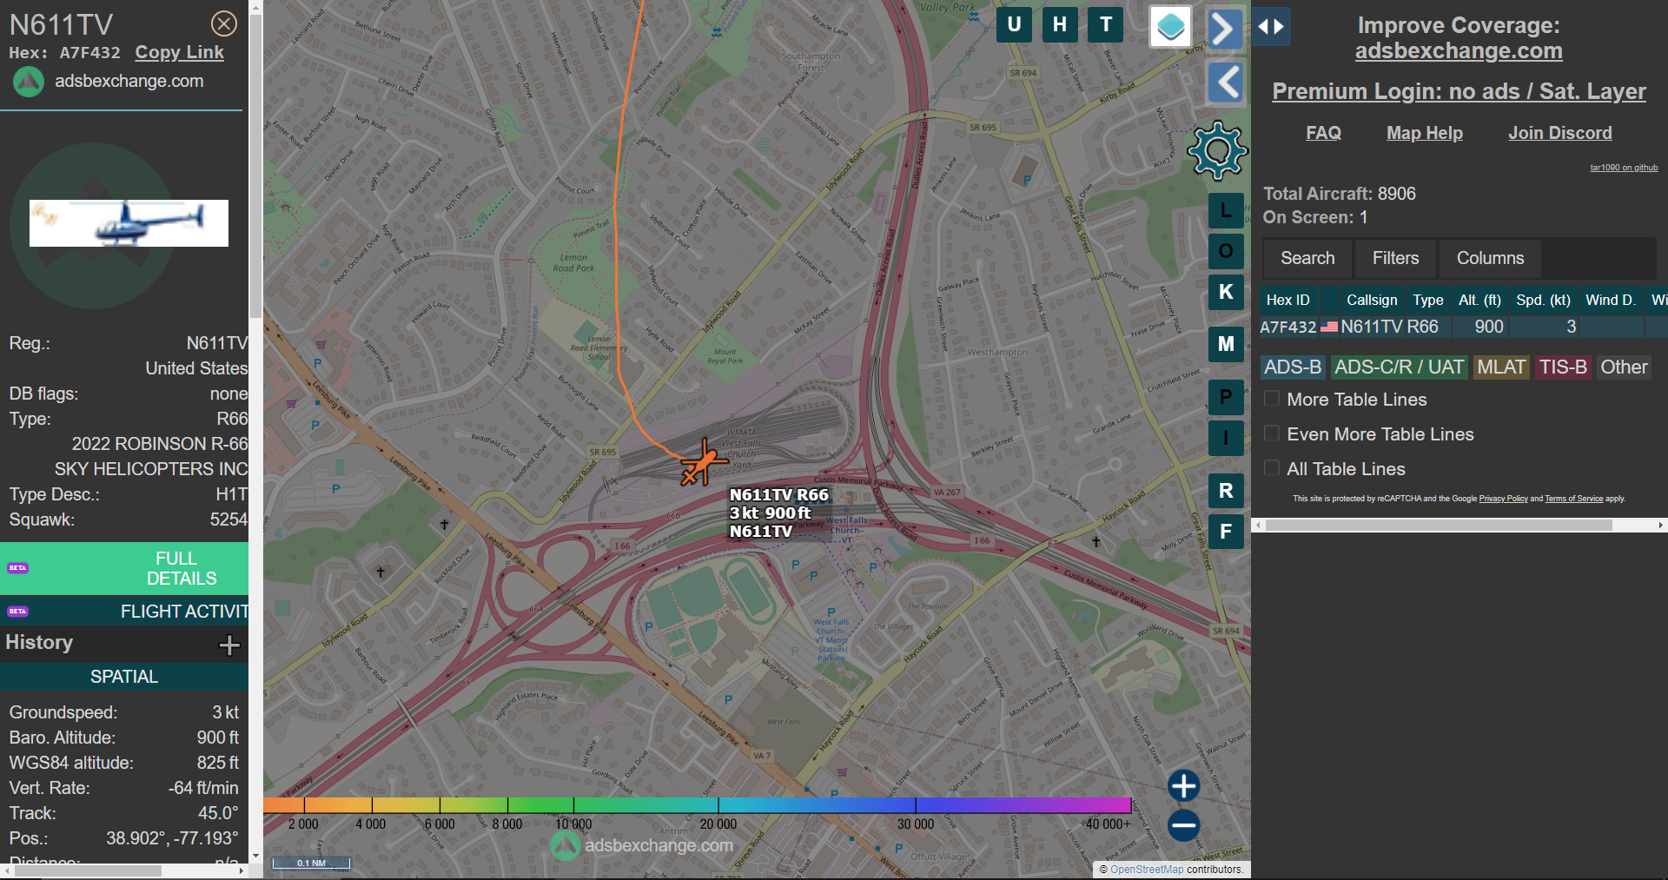
Task: Click the aircraft table horizontal scrollbar
Action: [x=1439, y=526]
